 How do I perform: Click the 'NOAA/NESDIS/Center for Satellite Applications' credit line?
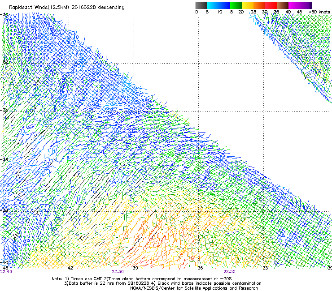click(x=194, y=288)
